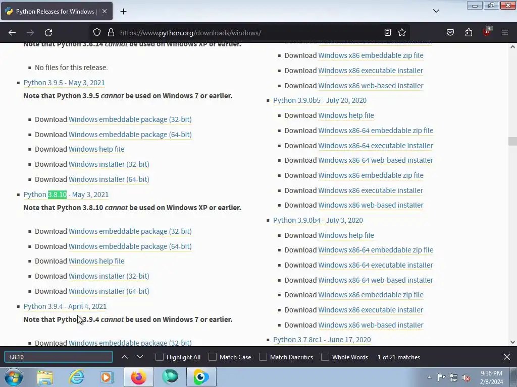Open the Windows Start menu
517x387 pixels.
(x=14, y=377)
